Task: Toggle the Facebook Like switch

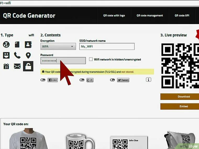Action: pos(43,80)
